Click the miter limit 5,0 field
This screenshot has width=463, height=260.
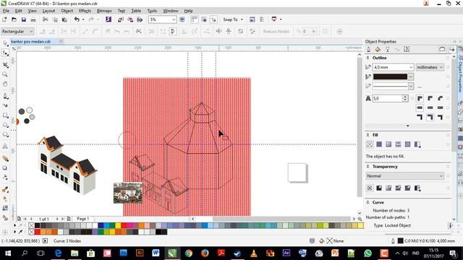(x=387, y=98)
